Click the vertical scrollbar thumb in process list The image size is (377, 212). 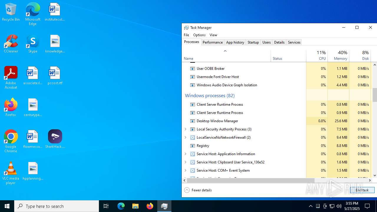tap(375, 95)
